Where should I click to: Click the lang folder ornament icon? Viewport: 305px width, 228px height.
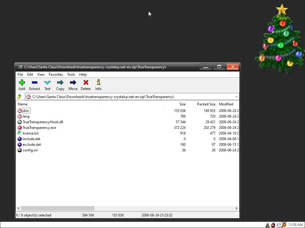[20, 116]
